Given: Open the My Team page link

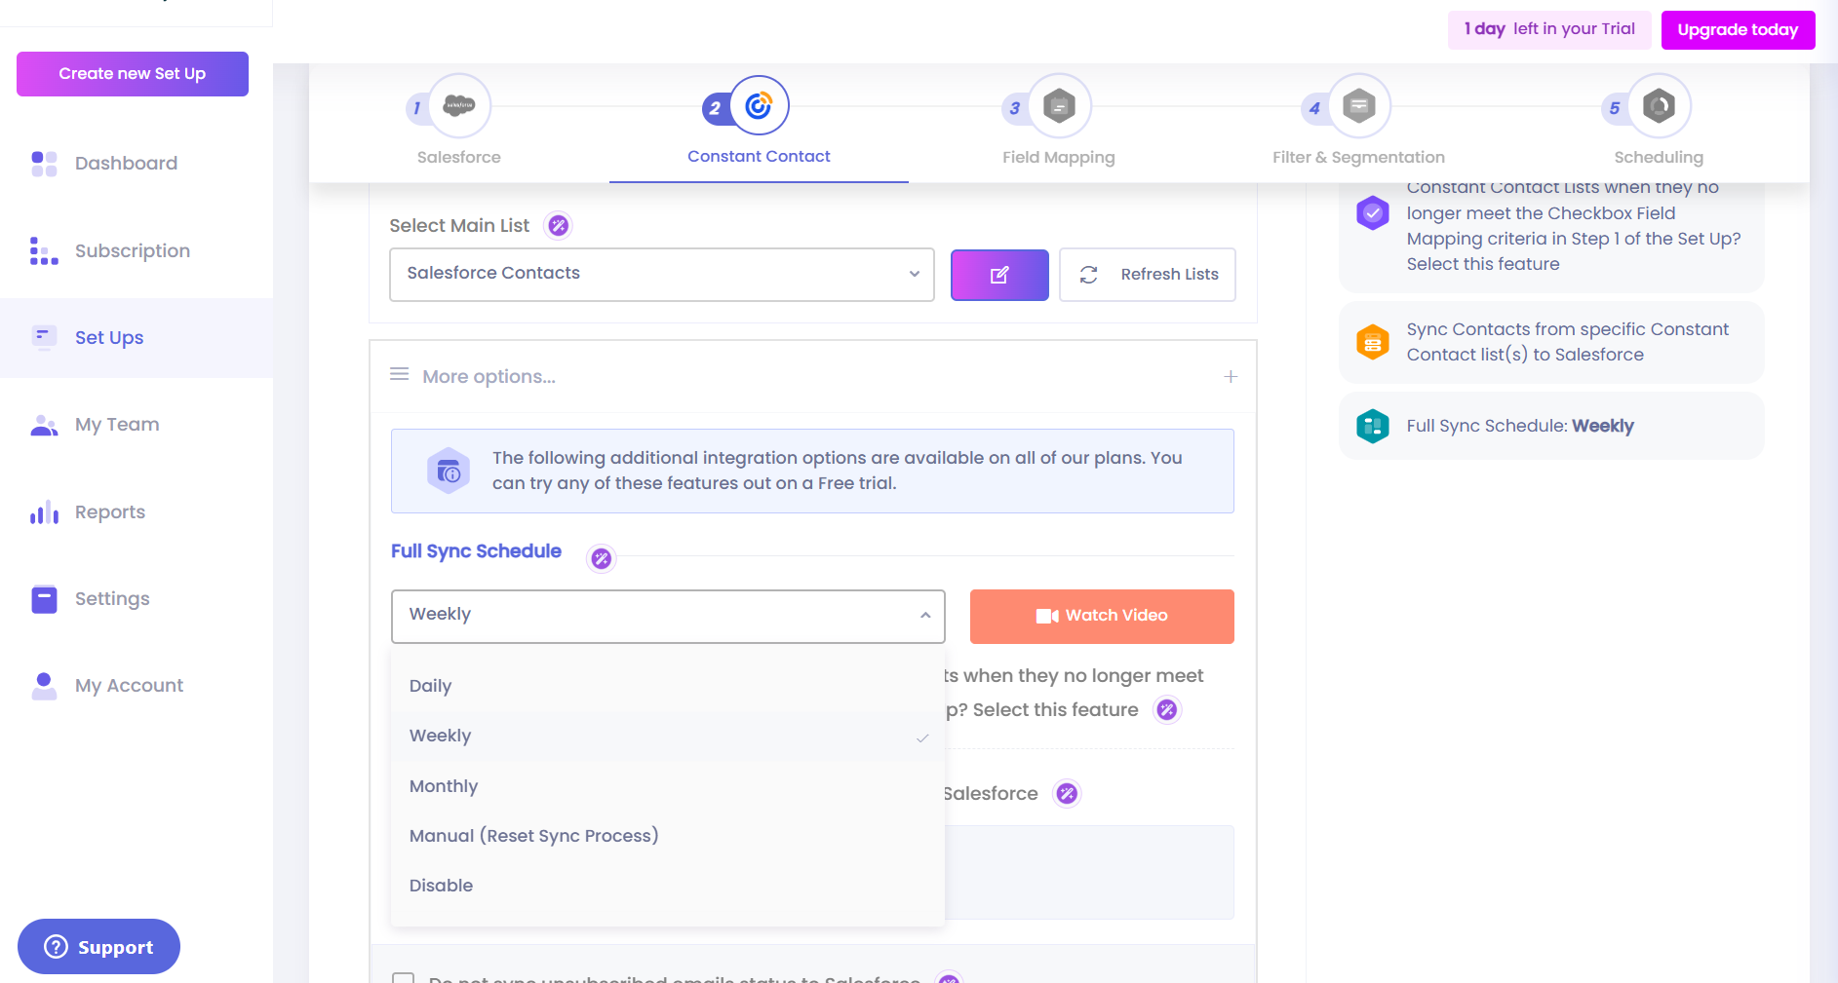Looking at the screenshot, I should (x=117, y=425).
